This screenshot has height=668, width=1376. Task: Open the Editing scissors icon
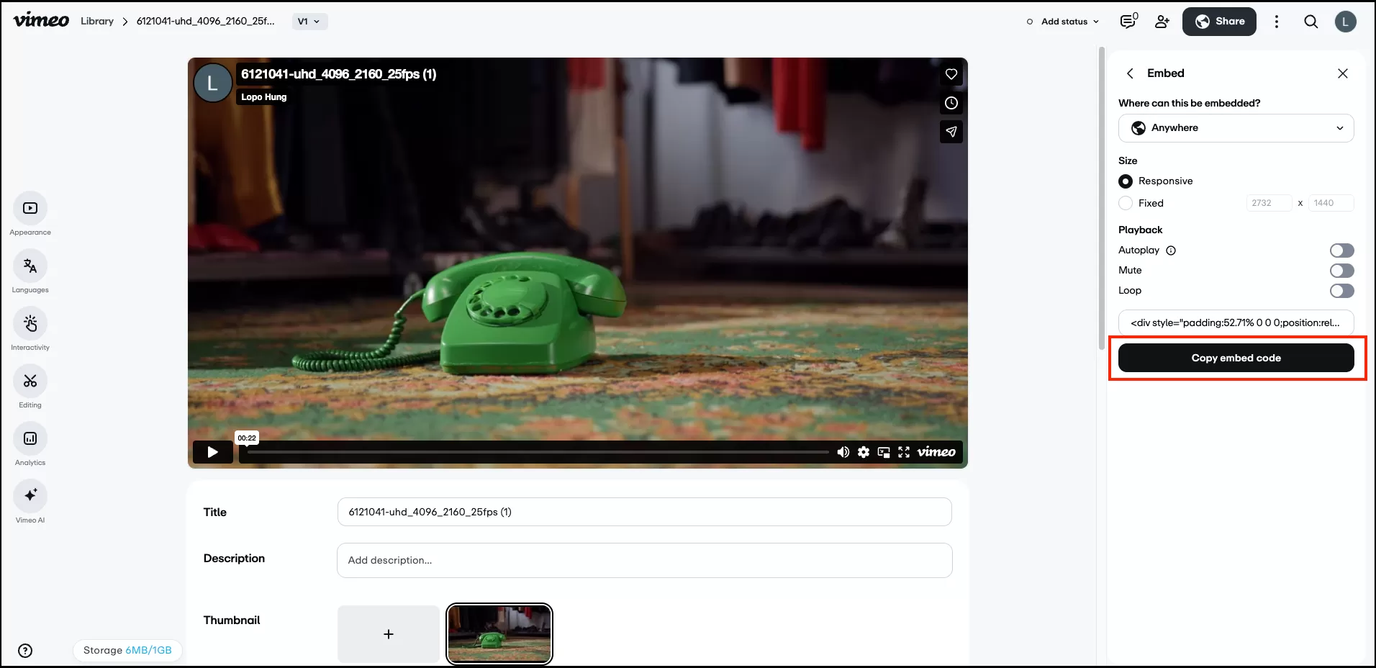[30, 381]
